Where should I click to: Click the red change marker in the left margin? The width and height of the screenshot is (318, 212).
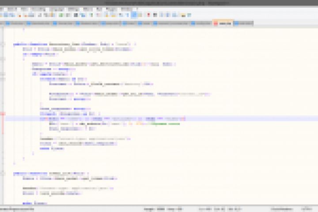3,114
